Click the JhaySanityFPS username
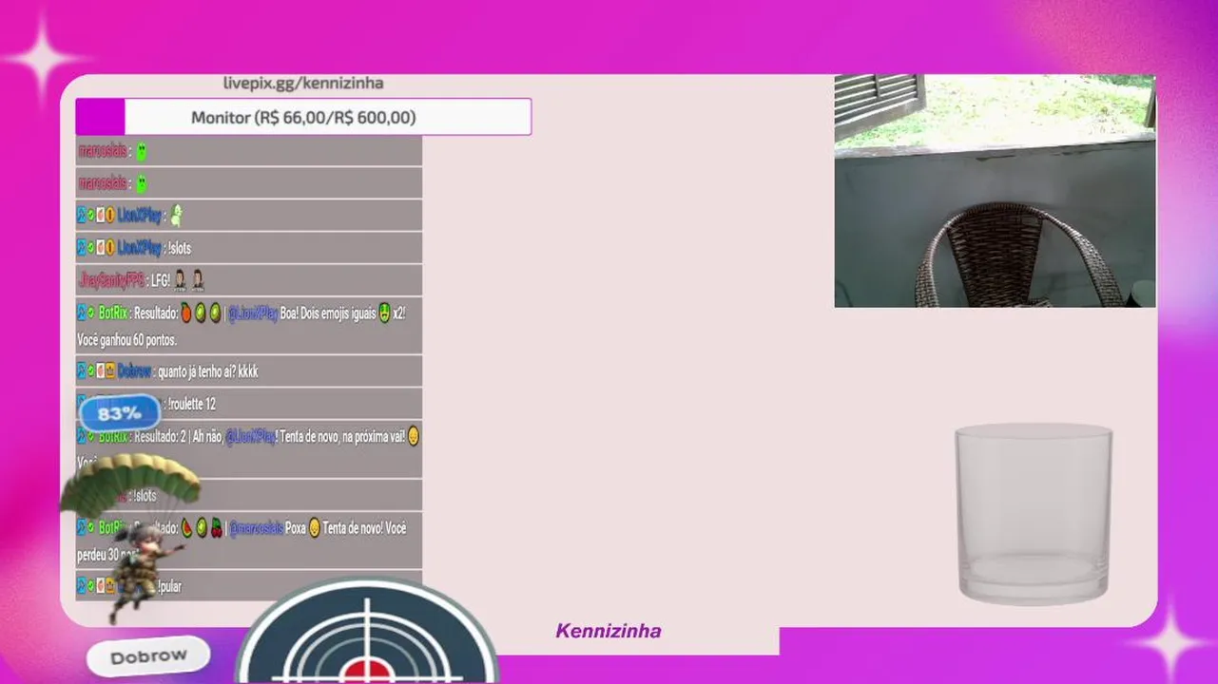 pos(111,280)
